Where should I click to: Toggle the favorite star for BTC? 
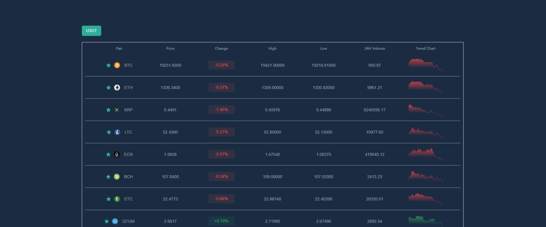coord(108,65)
